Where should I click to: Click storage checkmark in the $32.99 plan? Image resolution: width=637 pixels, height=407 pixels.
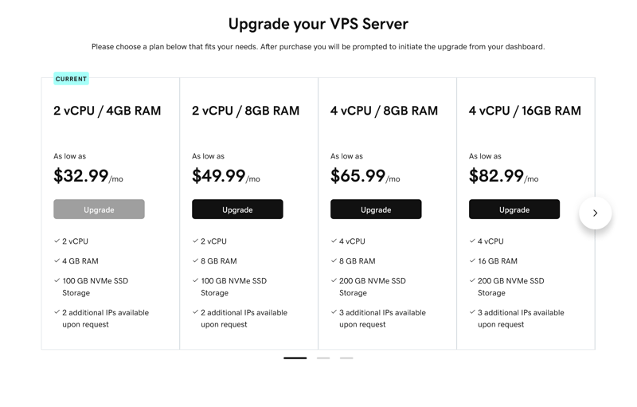[x=57, y=280]
